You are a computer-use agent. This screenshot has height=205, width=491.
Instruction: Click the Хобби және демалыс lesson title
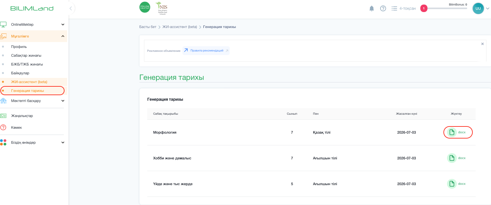point(172,158)
